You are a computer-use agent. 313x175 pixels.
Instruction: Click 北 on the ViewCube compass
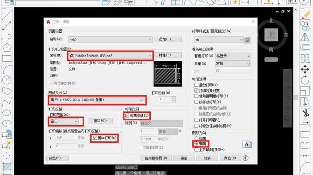[x=271, y=21]
